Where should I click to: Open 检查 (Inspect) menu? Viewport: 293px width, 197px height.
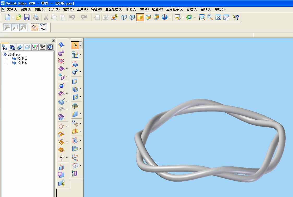tap(158, 9)
